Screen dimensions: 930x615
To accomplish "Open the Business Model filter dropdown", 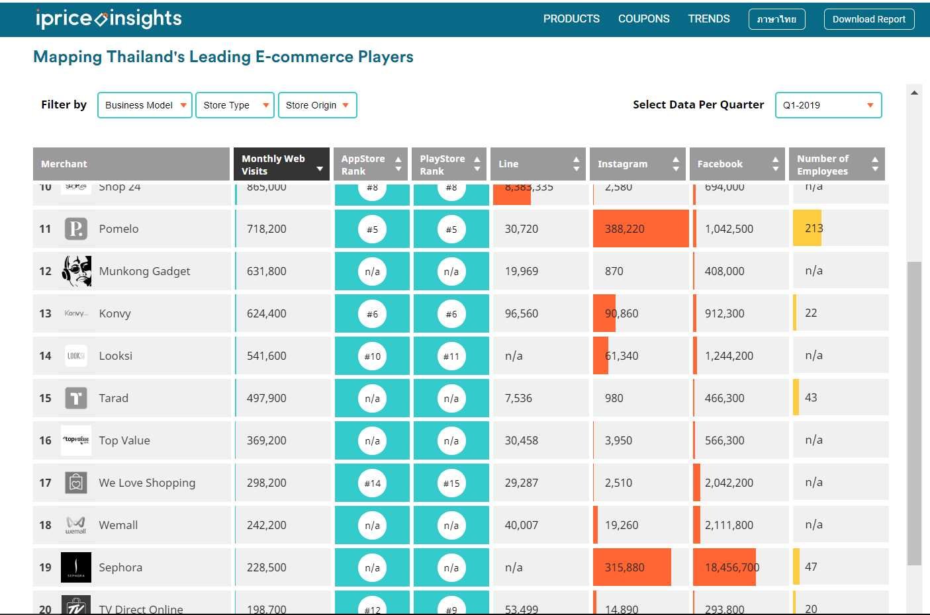I will click(145, 105).
